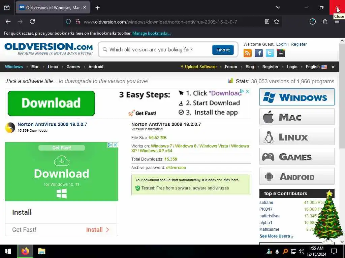Viewport: 345px width, 258px height.
Task: Open the Forum nav link
Action: [231, 67]
